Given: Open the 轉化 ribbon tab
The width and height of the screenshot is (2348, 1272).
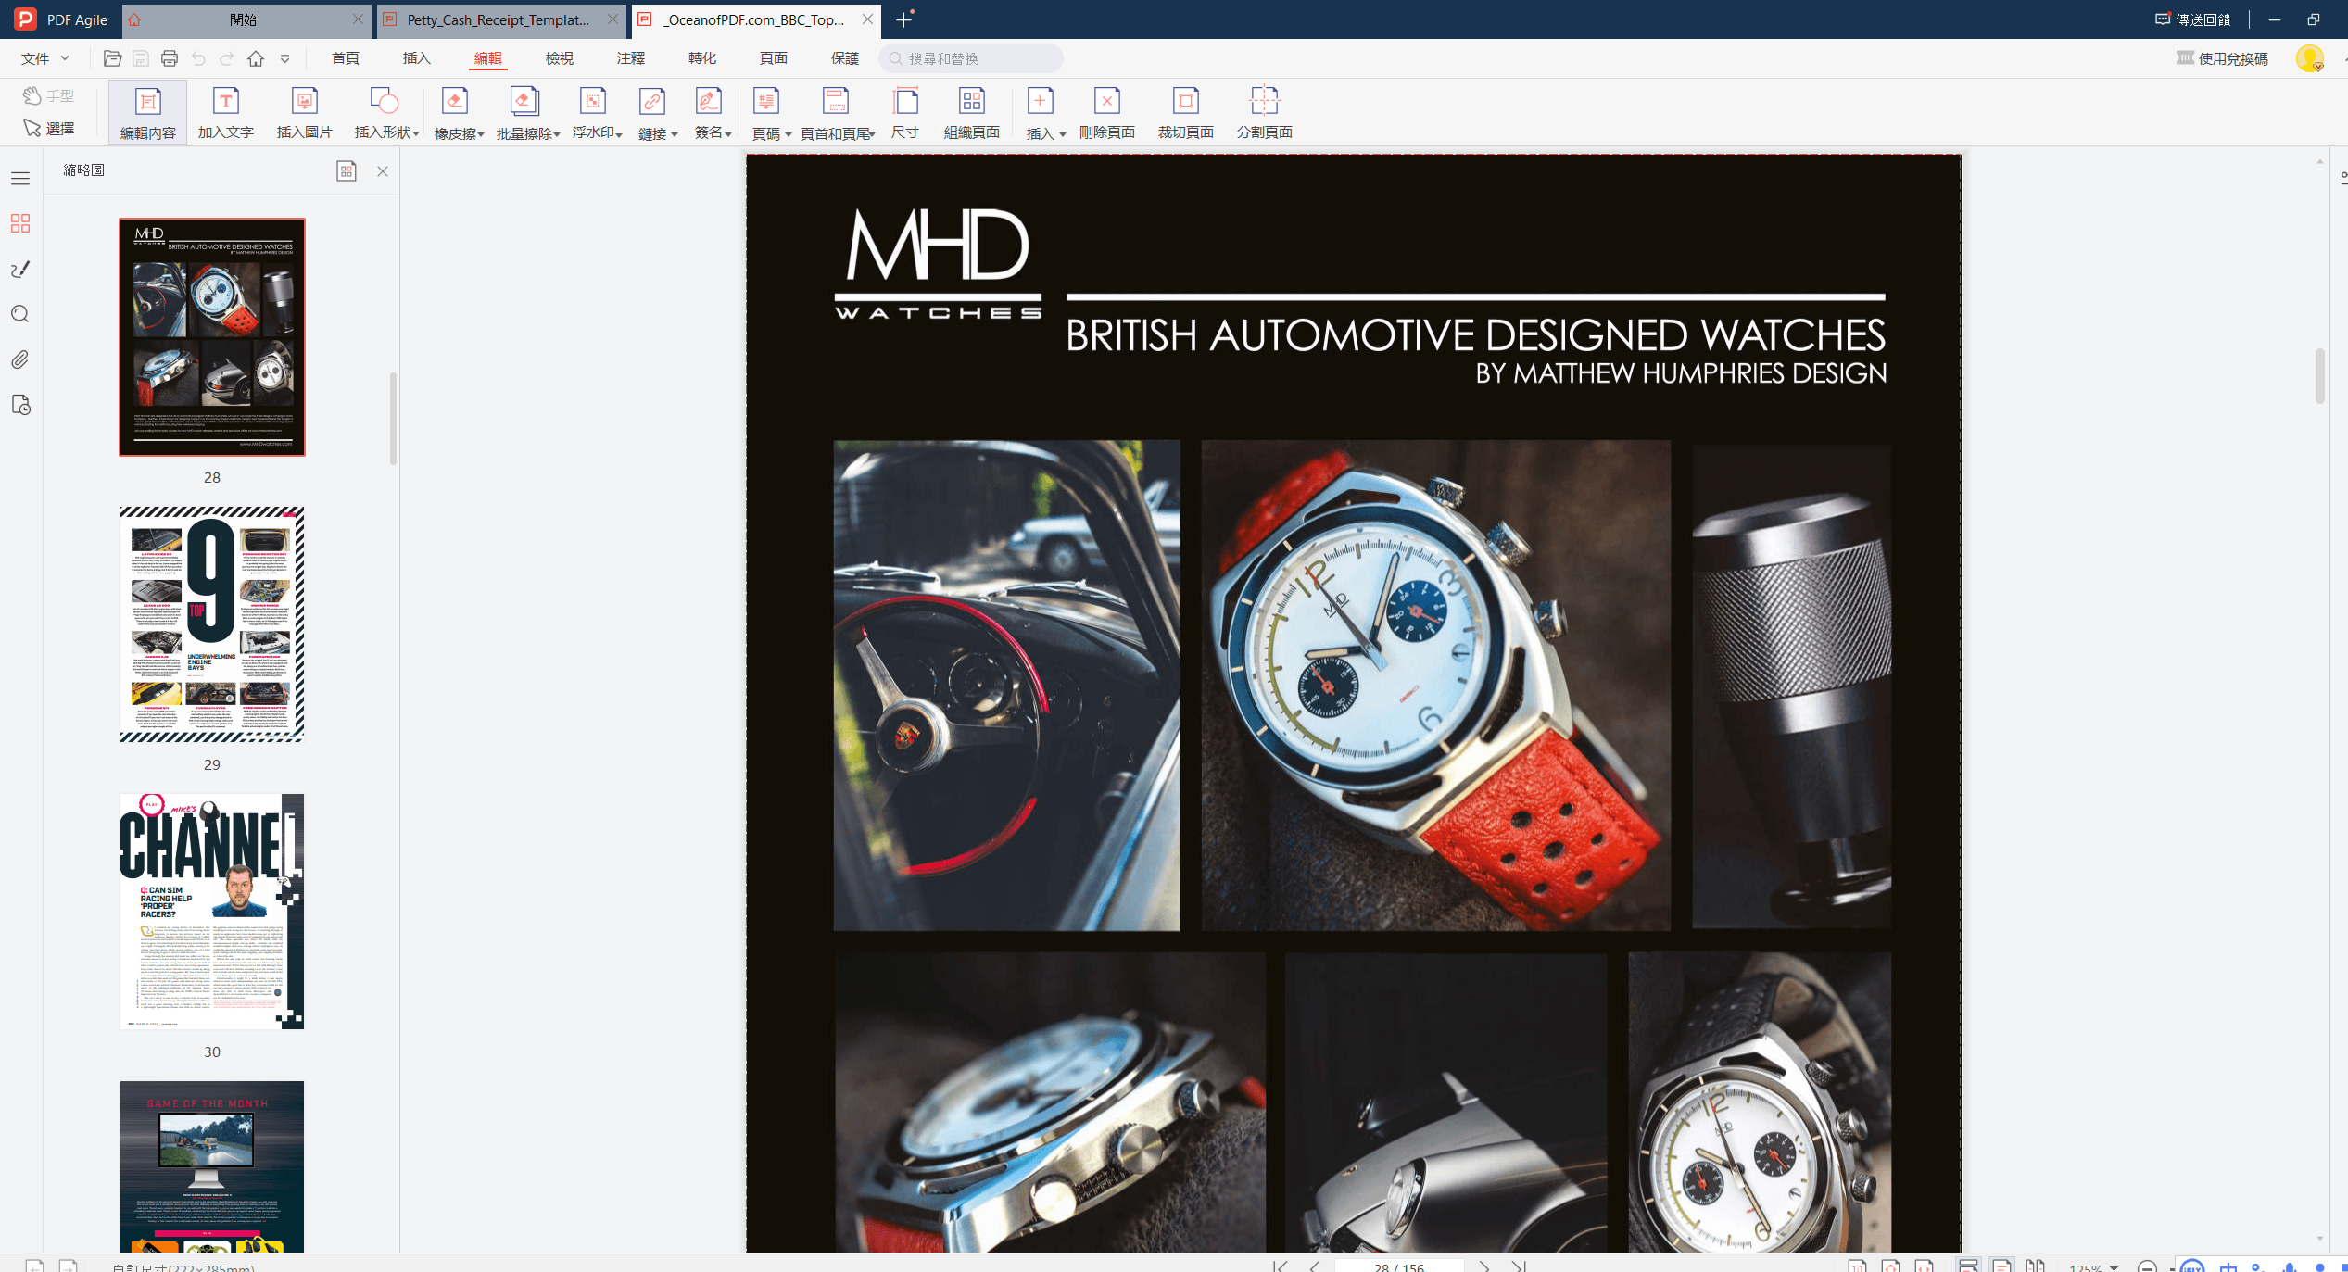Looking at the screenshot, I should [702, 58].
